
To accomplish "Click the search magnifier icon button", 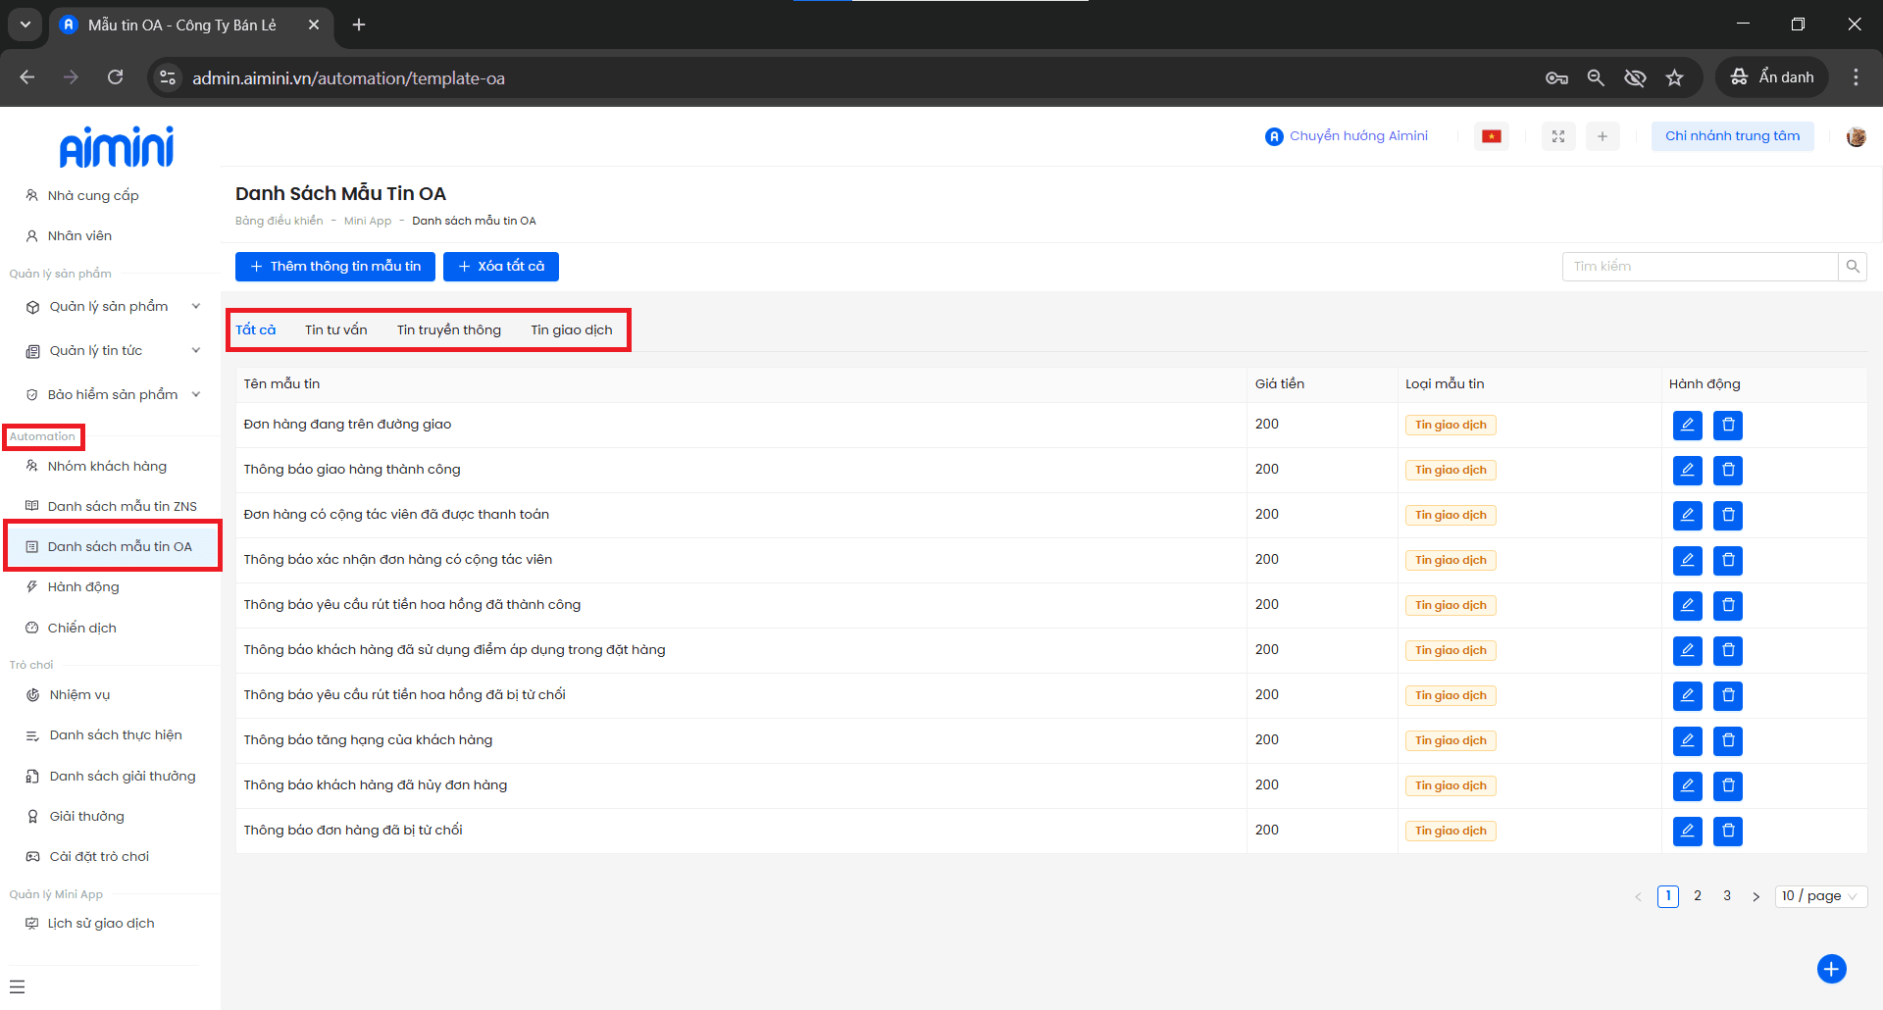I will [x=1853, y=267].
